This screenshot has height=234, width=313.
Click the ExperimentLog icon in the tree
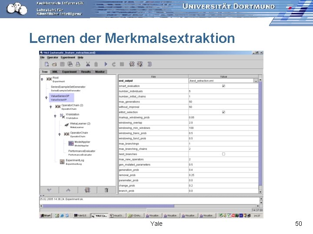coord(62,162)
